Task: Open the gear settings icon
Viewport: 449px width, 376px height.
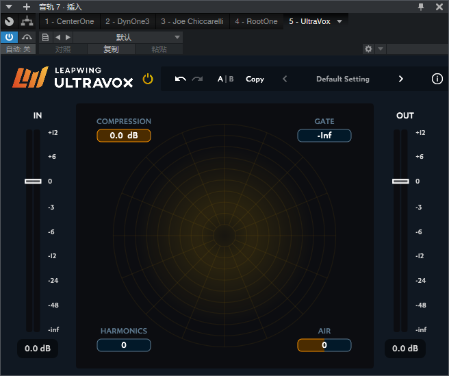Action: coord(368,49)
